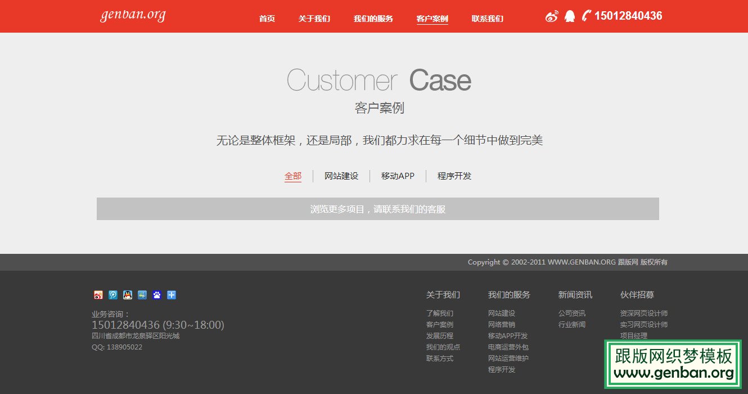Click the Tencent Weibo icon in the footer

coord(112,295)
